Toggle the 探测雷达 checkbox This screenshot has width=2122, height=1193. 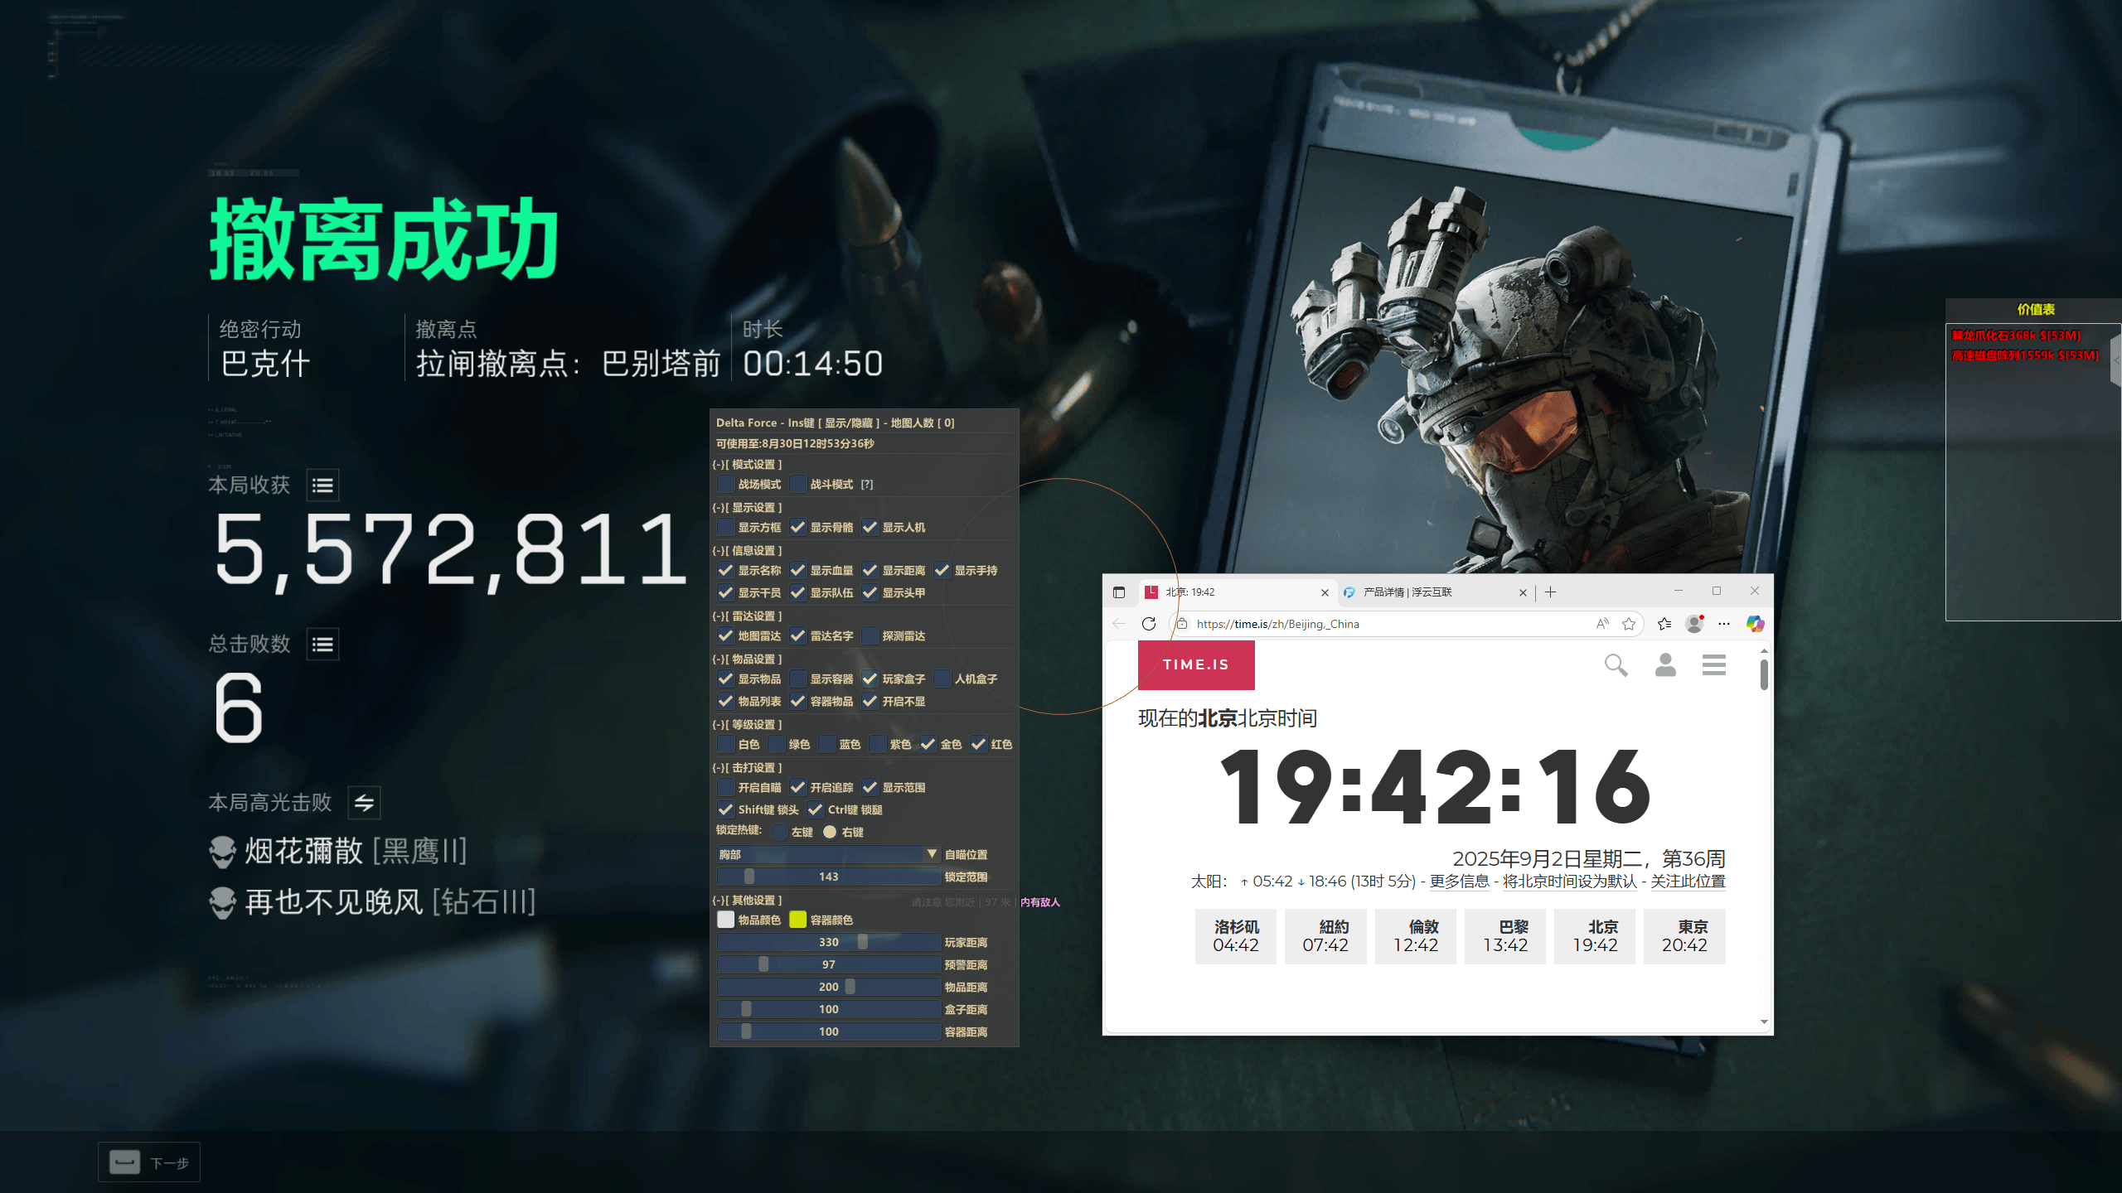870,636
